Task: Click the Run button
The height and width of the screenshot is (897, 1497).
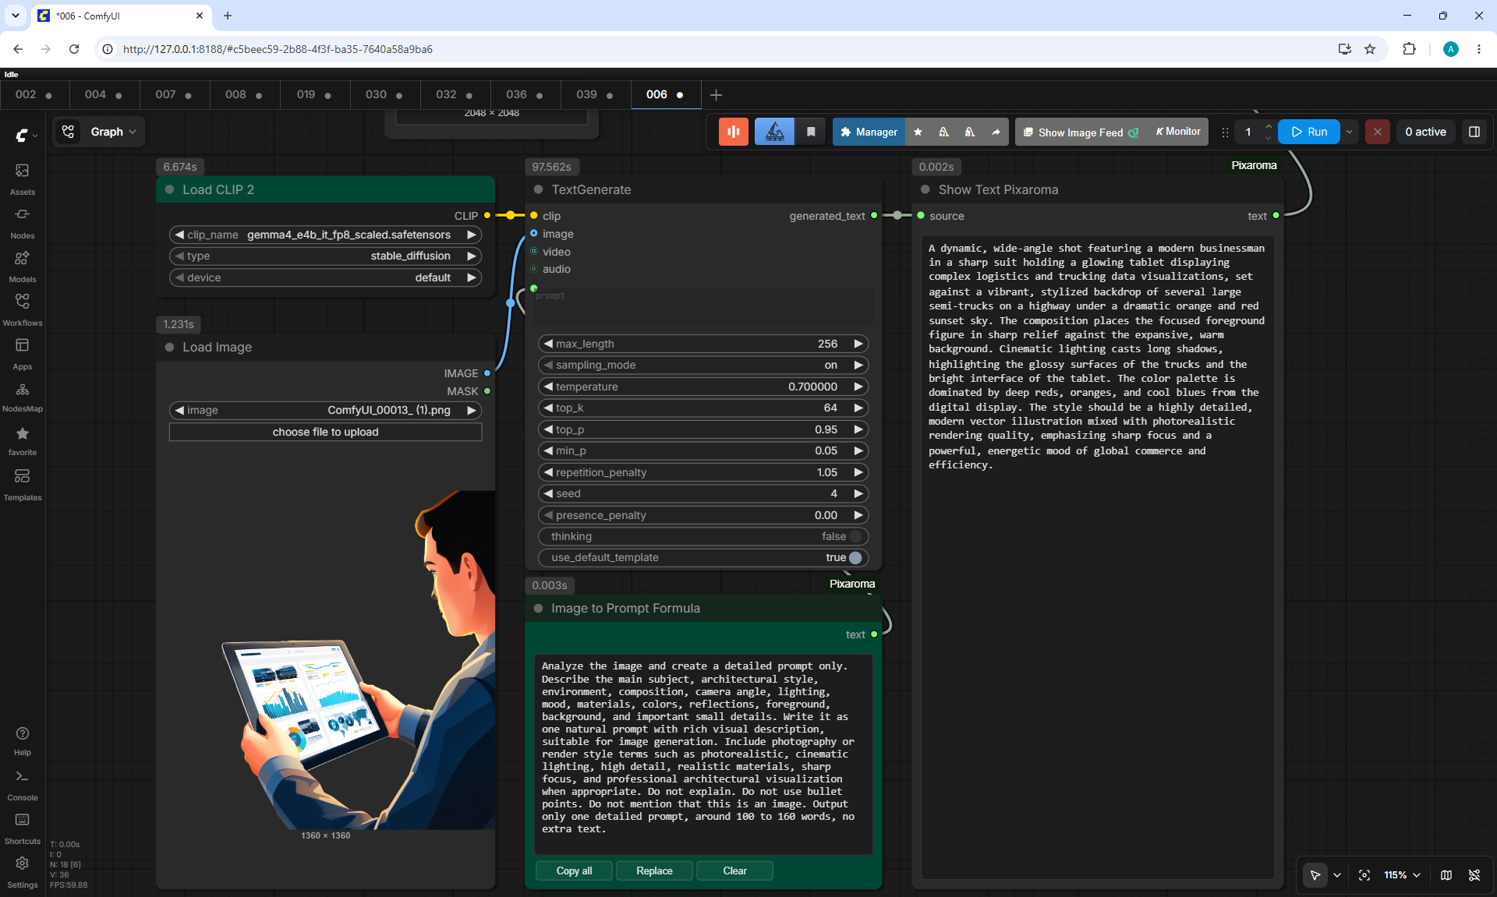Action: (x=1310, y=132)
